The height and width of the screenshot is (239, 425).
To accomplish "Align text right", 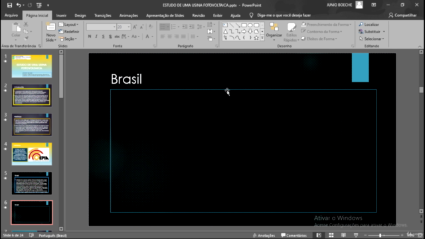I will pyautogui.click(x=177, y=37).
